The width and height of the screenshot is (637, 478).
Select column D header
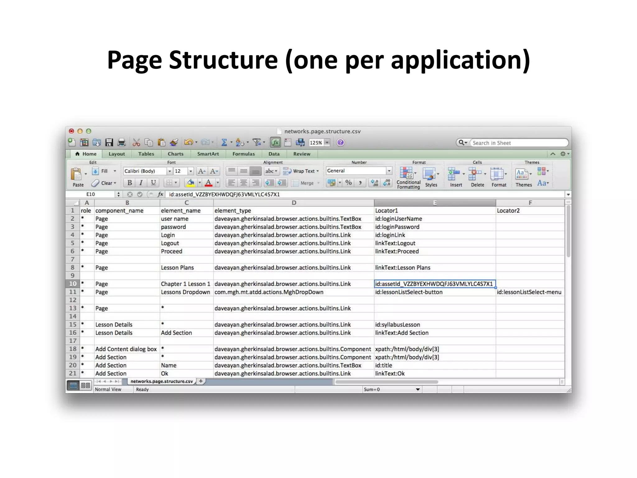(294, 203)
